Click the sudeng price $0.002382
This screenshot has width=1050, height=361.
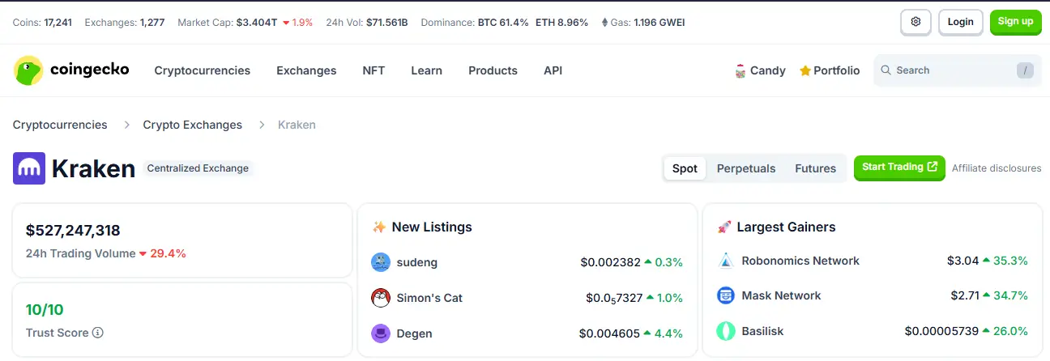(x=610, y=262)
